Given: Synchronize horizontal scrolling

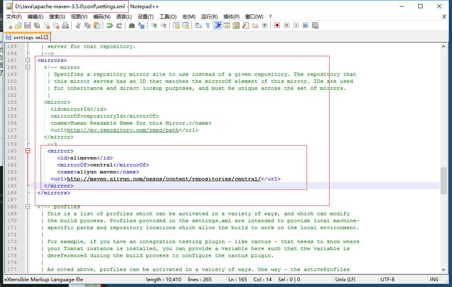Looking at the screenshot, I should 186,25.
